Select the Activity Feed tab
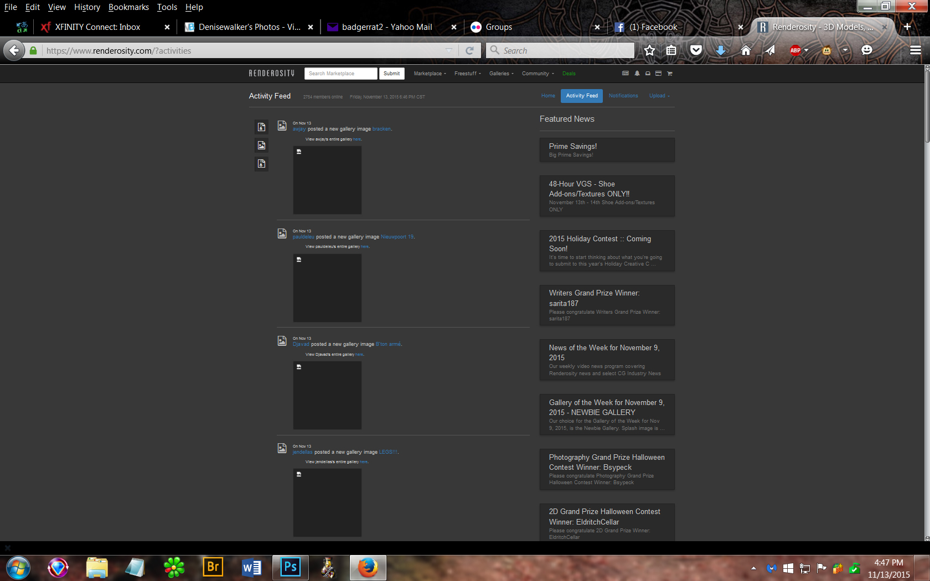Image resolution: width=930 pixels, height=581 pixels. (x=582, y=96)
